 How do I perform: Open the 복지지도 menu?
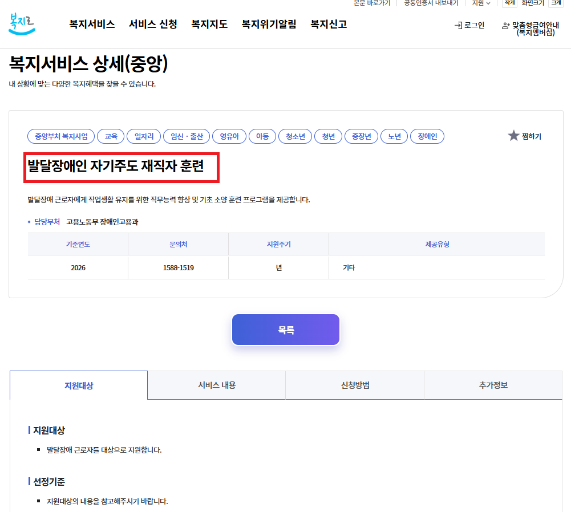point(209,24)
